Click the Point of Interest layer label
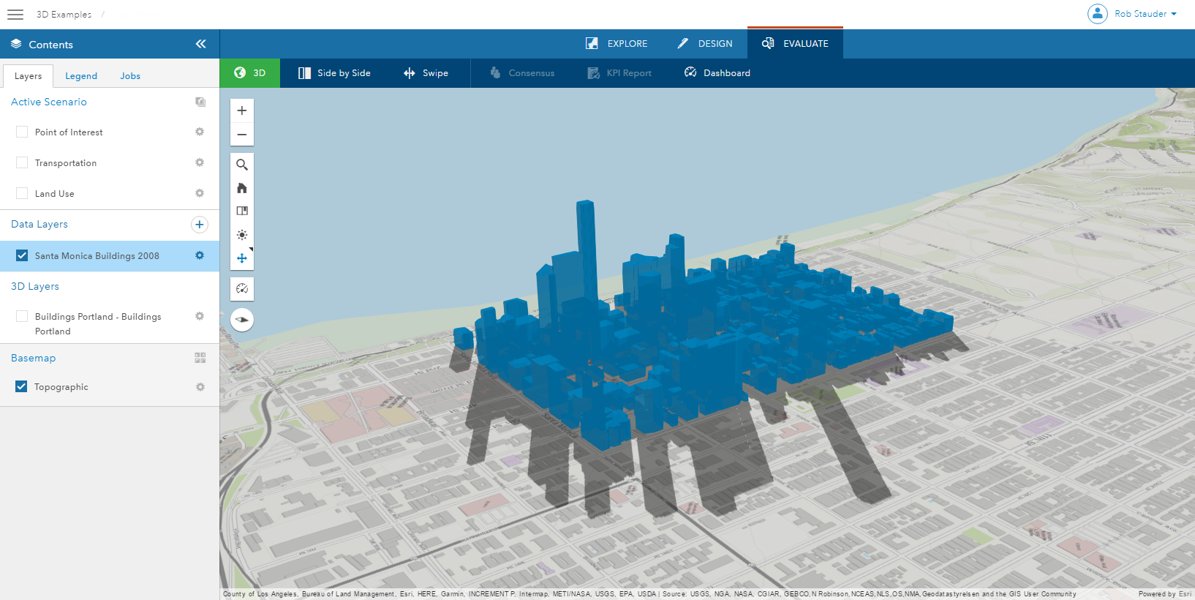The width and height of the screenshot is (1195, 600). click(x=69, y=132)
